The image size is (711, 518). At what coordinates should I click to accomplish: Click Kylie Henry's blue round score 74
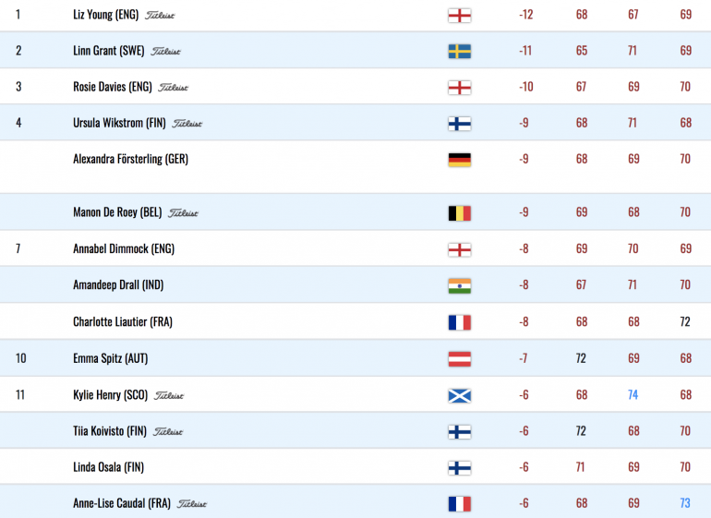[633, 394]
